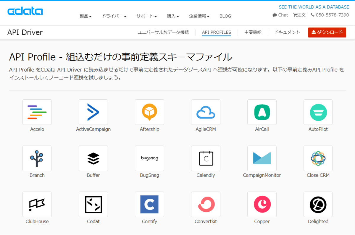The height and width of the screenshot is (235, 355).
Task: Click the Branch text label
Action: (x=37, y=175)
